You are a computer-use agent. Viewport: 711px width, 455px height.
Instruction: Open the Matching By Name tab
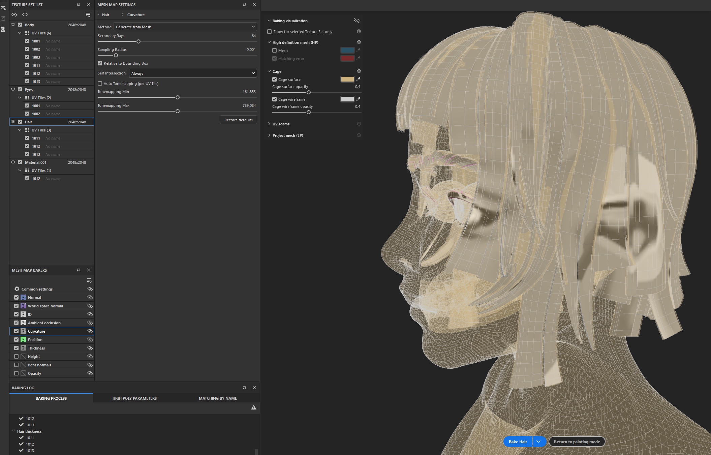click(x=218, y=398)
